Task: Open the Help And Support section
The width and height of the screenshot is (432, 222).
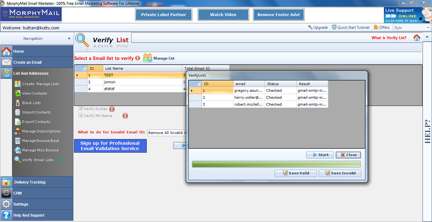Action: (x=37, y=215)
